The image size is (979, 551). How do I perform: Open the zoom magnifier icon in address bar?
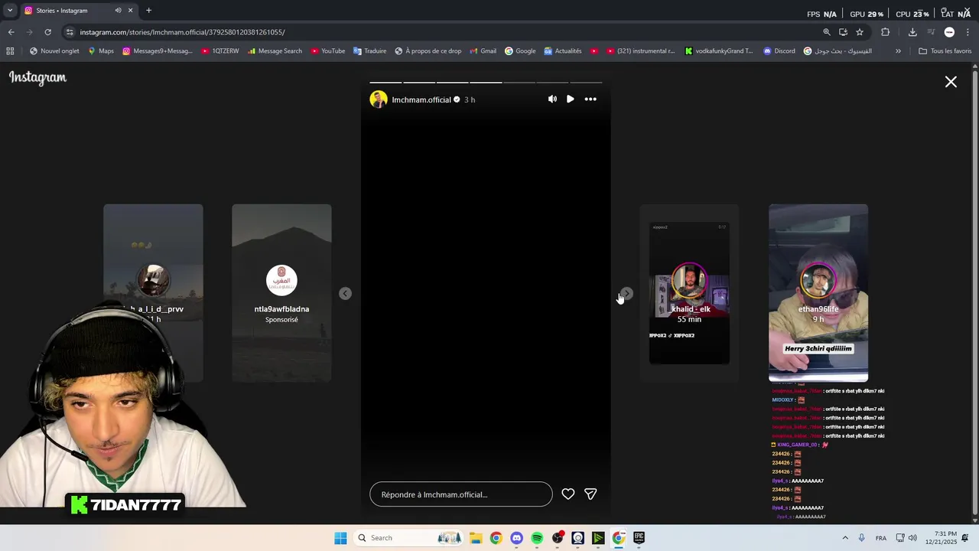tap(826, 32)
